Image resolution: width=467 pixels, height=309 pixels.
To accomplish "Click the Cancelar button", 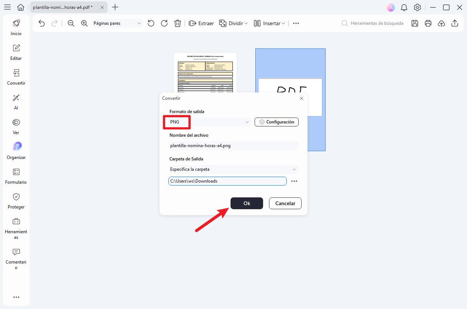I will pos(285,203).
